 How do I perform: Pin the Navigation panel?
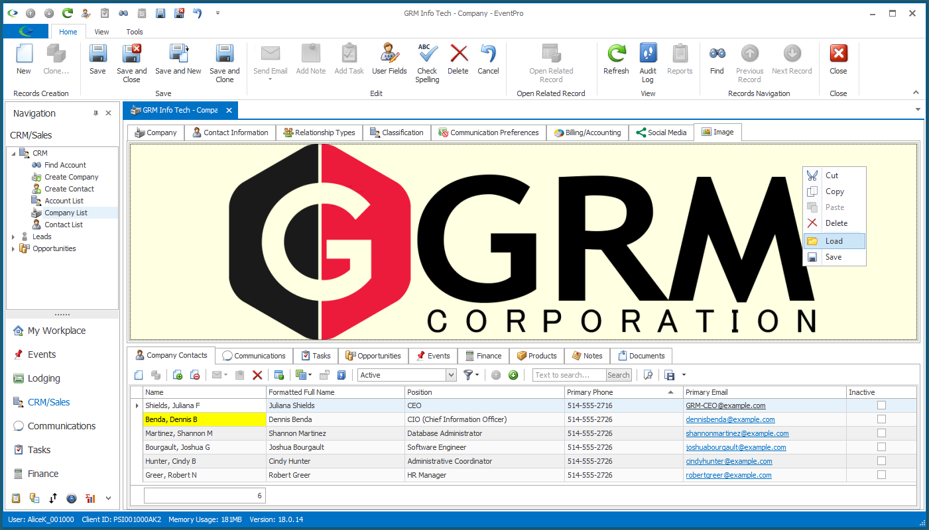95,113
